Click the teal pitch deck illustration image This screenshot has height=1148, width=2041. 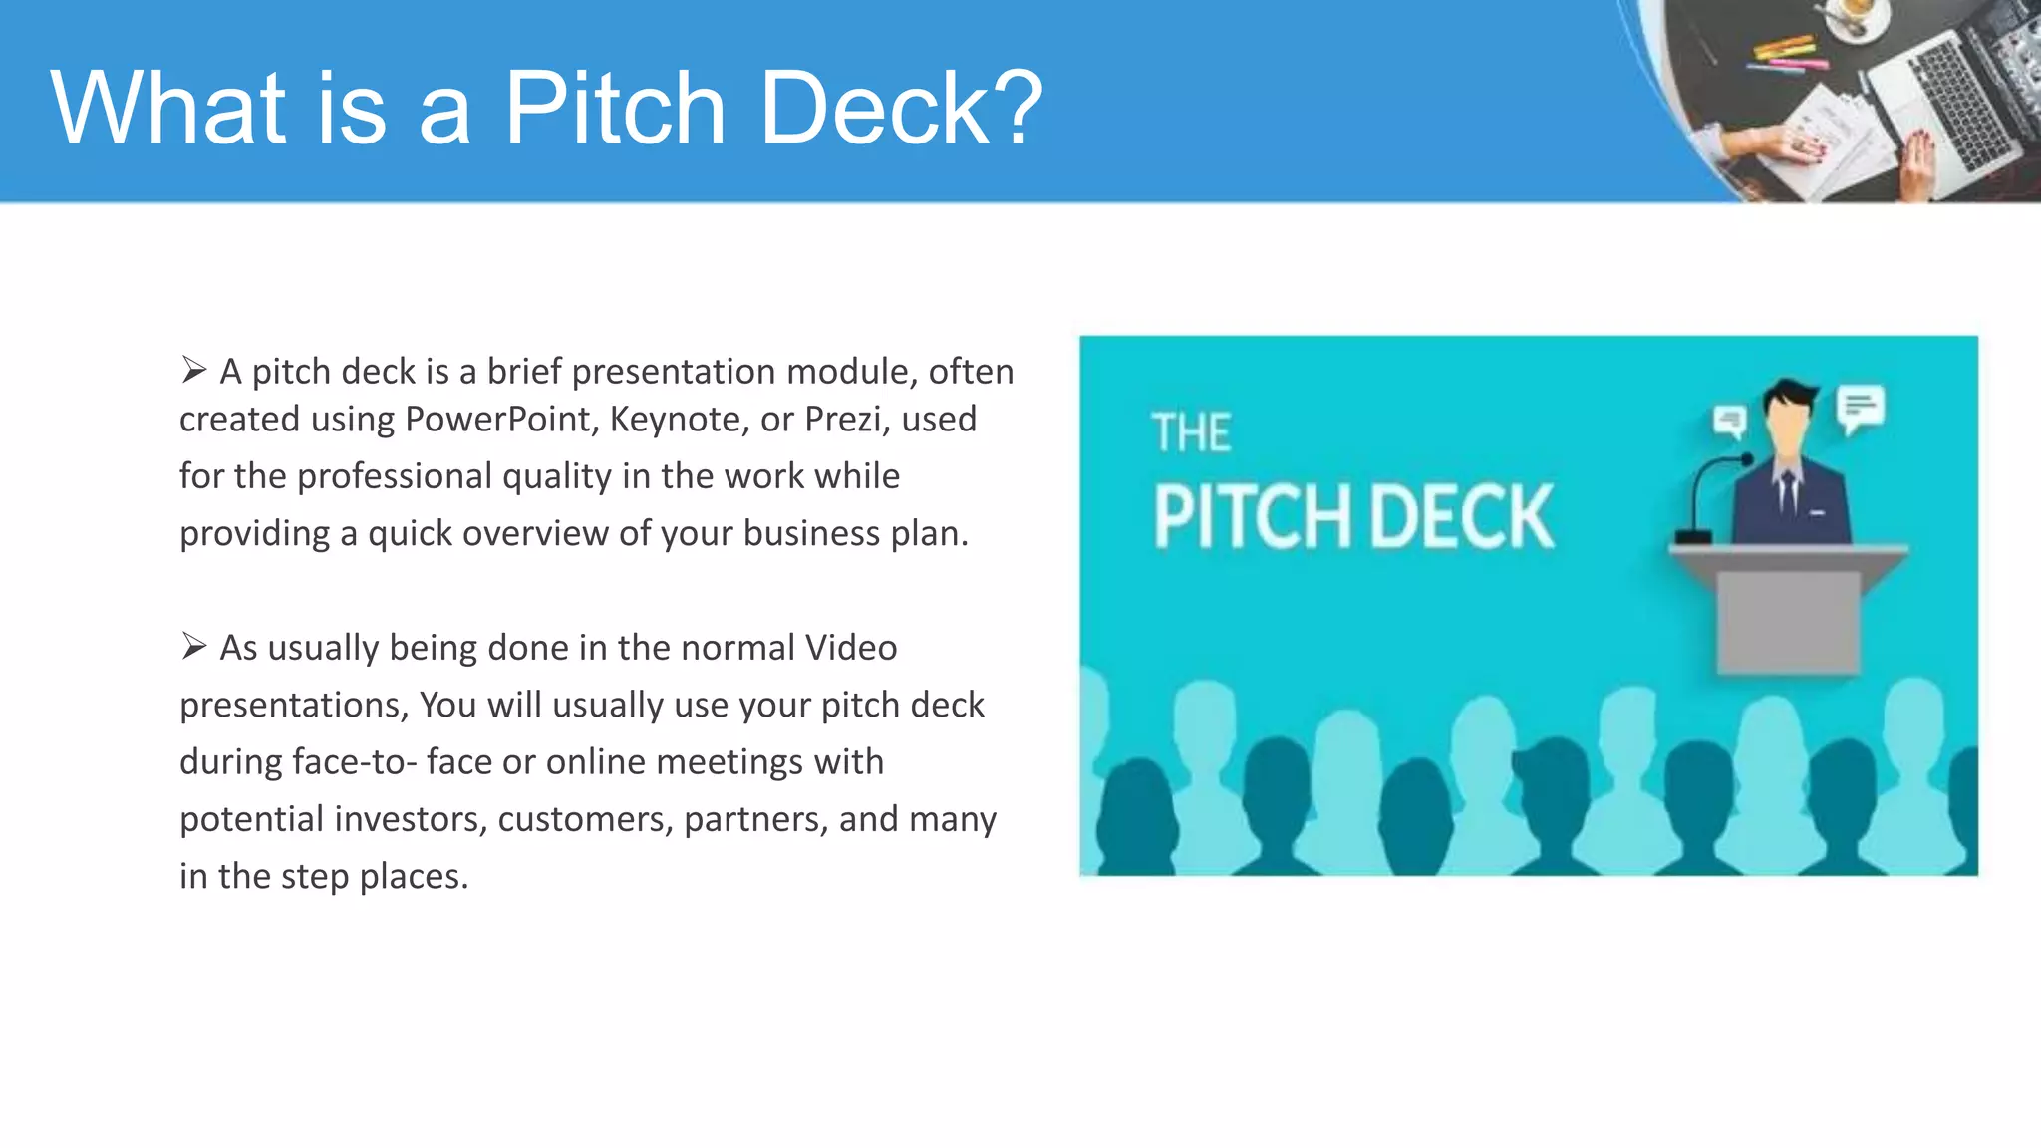[x=1529, y=606]
